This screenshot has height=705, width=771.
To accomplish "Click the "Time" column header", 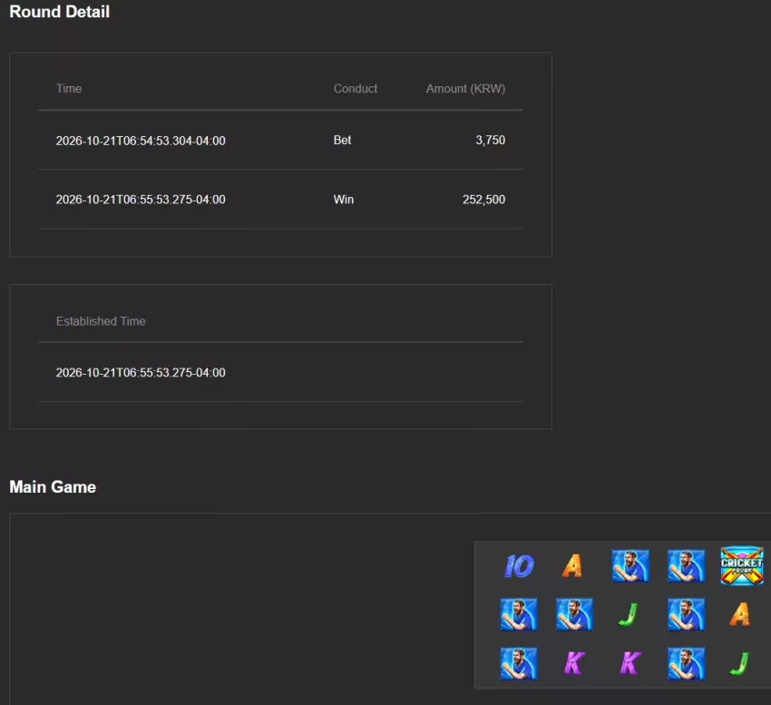I will 69,89.
